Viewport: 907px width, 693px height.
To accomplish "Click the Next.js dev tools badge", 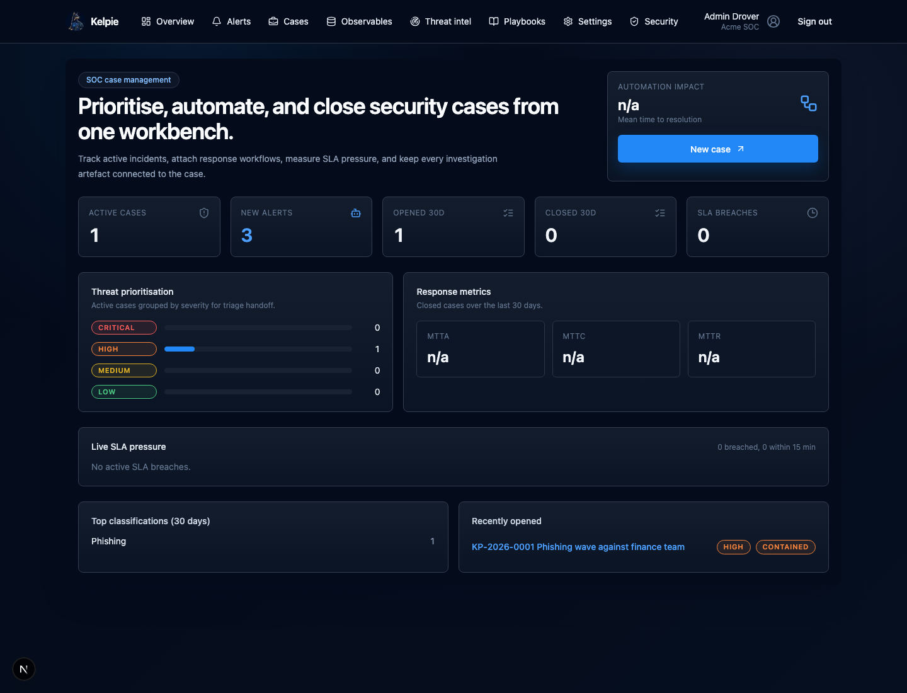I will coord(24,669).
